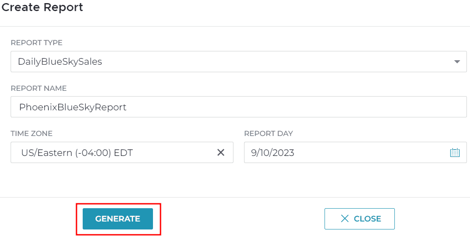Click the REPORT DAY label

pyautogui.click(x=268, y=134)
